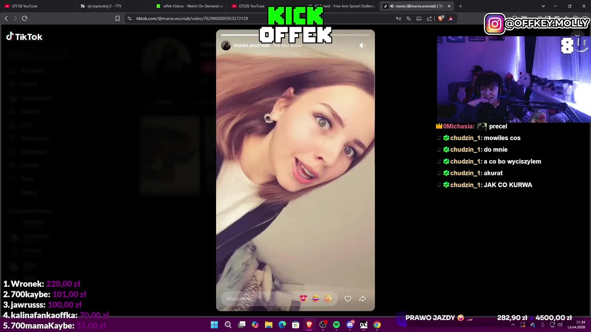Screen dimensions: 591x332
Task: Switch to Brave browser taskbar icon
Action: pos(309,325)
